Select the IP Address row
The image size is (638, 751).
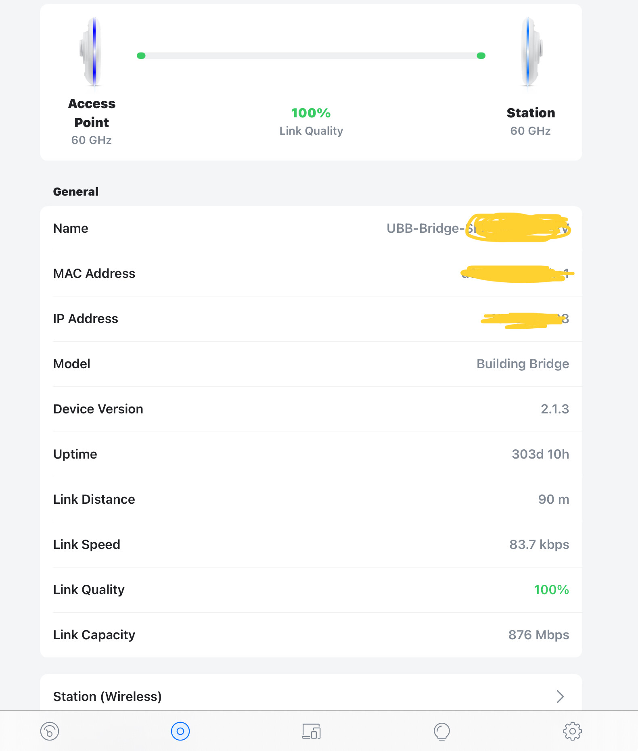[311, 319]
